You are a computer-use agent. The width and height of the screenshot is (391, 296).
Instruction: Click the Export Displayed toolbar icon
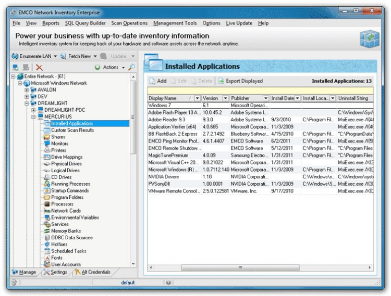221,81
